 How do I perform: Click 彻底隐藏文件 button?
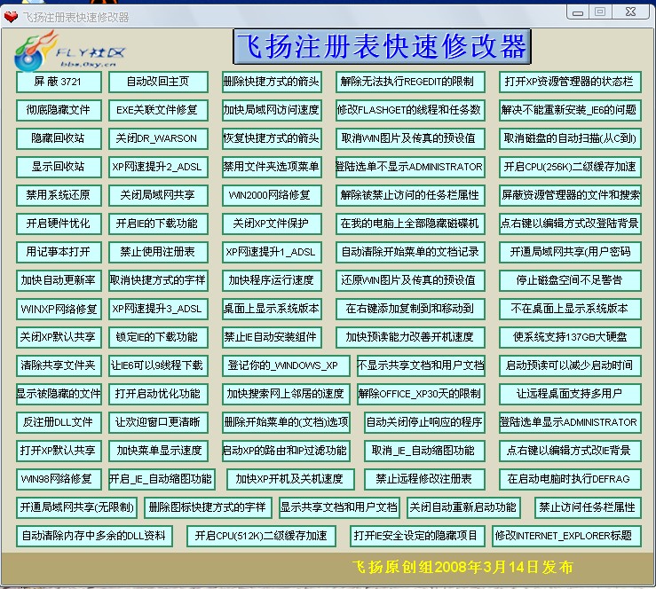pyautogui.click(x=59, y=110)
